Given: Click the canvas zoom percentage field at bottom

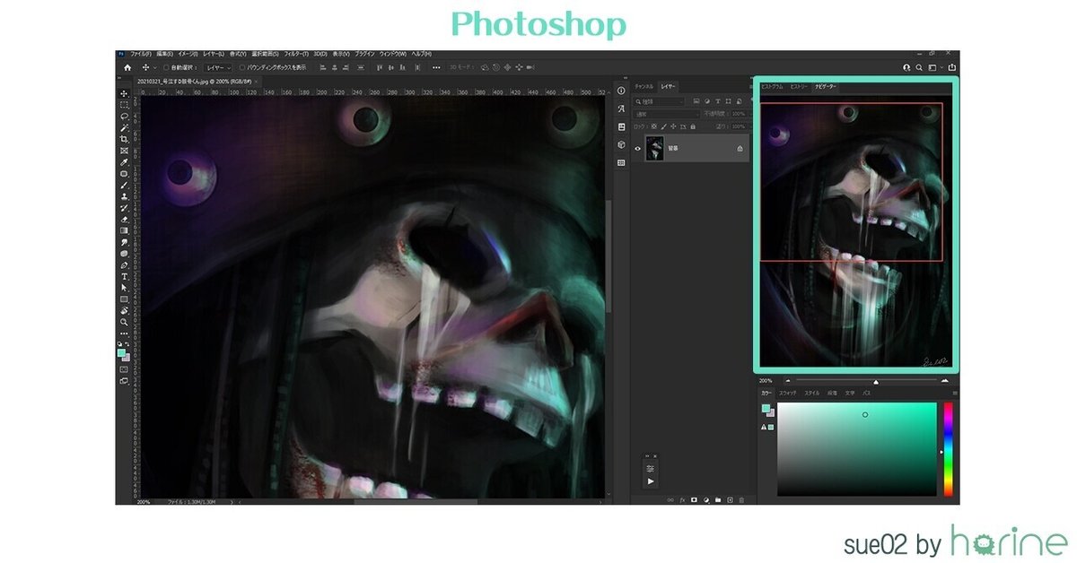Looking at the screenshot, I should [144, 502].
